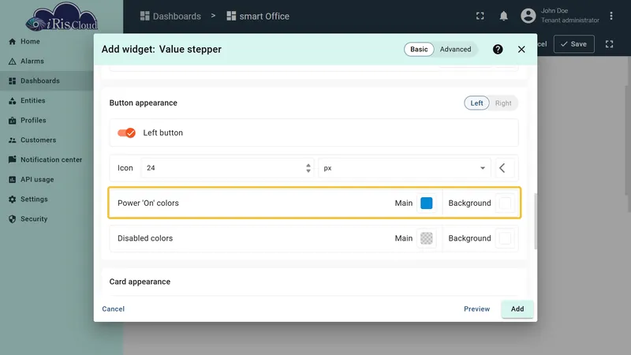631x355 pixels.
Task: Go to Dashboards breadcrumb
Action: pos(170,16)
